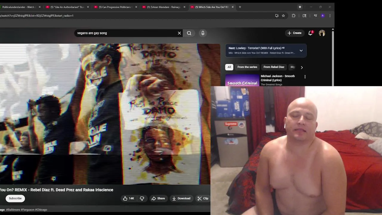The image size is (382, 215).
Task: Open Michael Jackson Smooth Criminal title link
Action: pos(278,78)
